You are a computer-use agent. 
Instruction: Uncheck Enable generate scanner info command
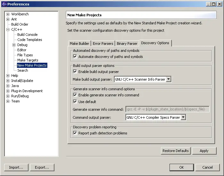point(75,95)
